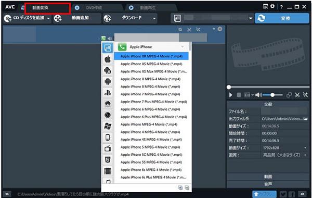
Task: Click the magic wand icon above the file list
Action: click(198, 30)
